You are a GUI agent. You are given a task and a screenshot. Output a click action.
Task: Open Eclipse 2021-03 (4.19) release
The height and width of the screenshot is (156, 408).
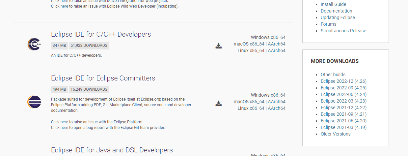[343, 127]
